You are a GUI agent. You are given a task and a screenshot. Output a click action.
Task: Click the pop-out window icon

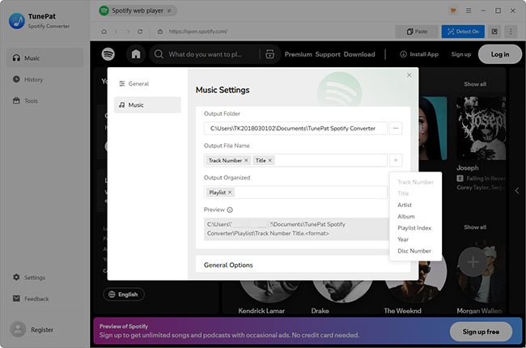tap(494, 32)
